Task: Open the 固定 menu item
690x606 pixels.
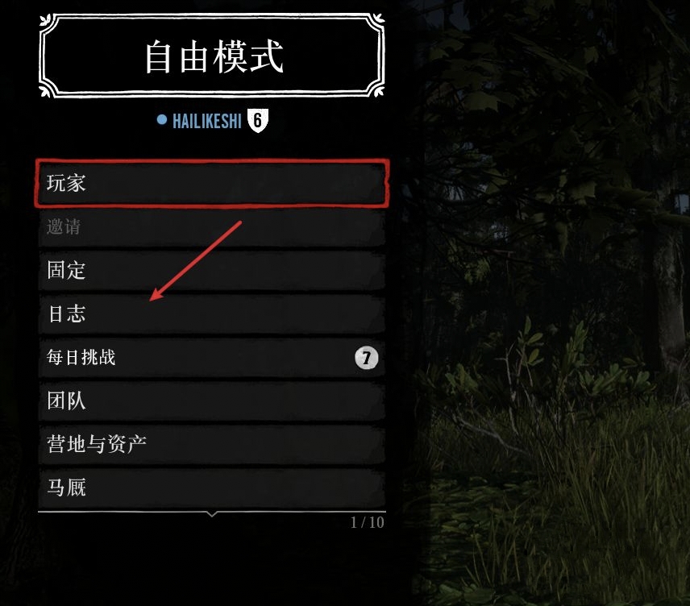Action: pos(212,270)
